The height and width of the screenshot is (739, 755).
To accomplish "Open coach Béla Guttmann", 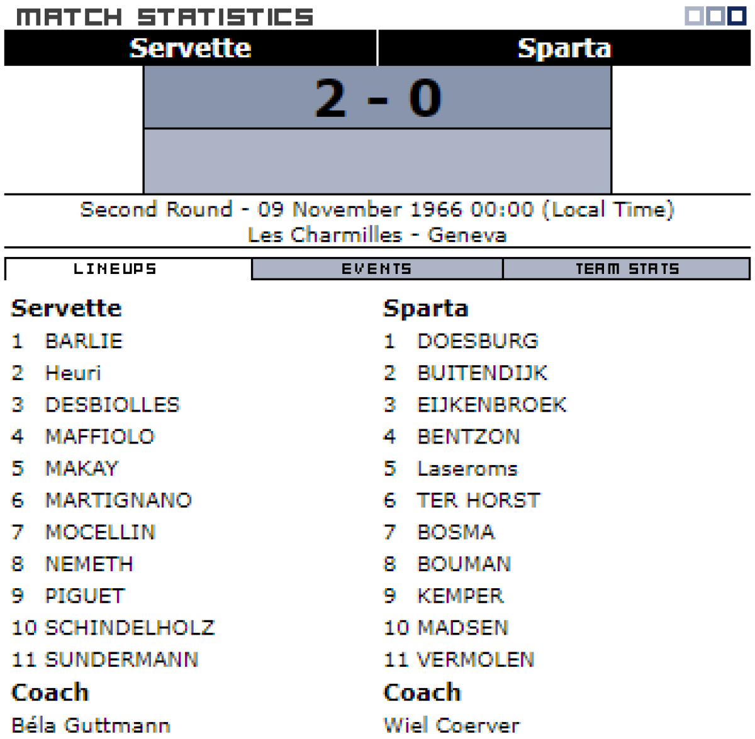I will pos(91,725).
